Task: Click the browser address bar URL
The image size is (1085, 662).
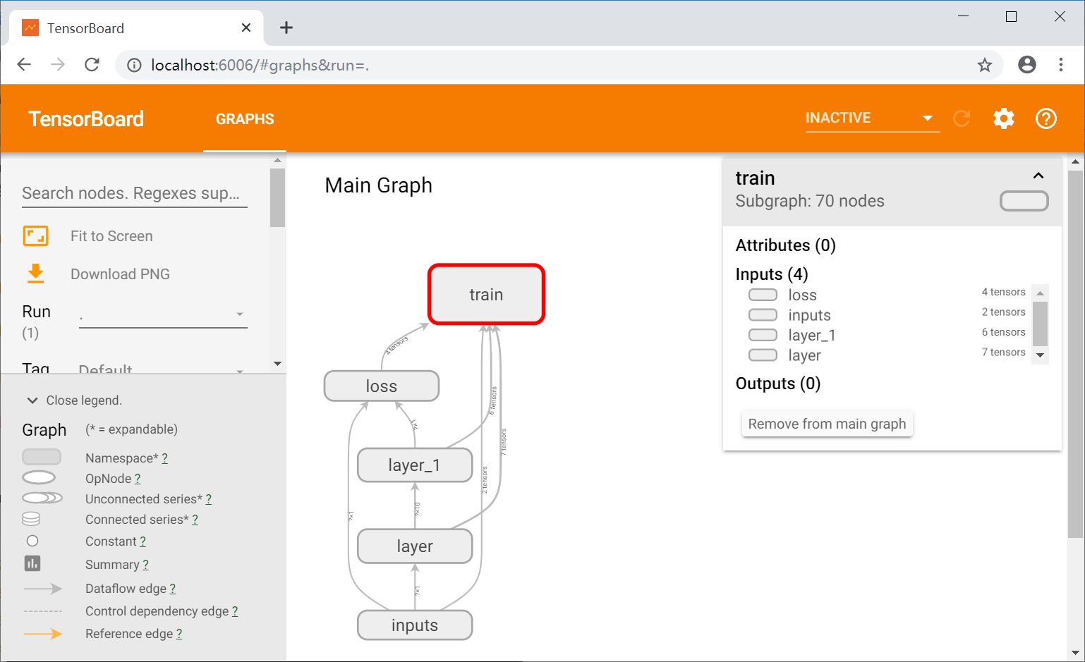Action: point(260,65)
